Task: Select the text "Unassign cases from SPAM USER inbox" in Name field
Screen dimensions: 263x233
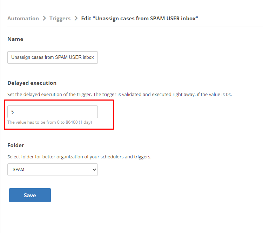Action: 53,57
